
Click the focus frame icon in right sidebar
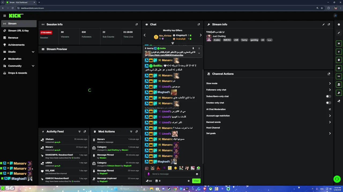pos(339,43)
